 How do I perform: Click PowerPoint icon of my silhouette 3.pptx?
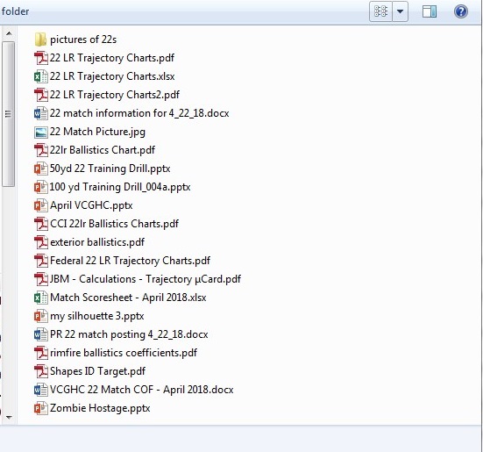pyautogui.click(x=41, y=316)
